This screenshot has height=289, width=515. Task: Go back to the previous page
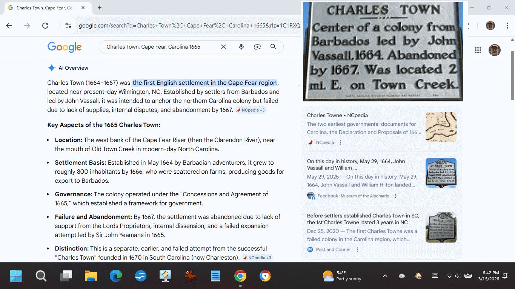point(9,26)
